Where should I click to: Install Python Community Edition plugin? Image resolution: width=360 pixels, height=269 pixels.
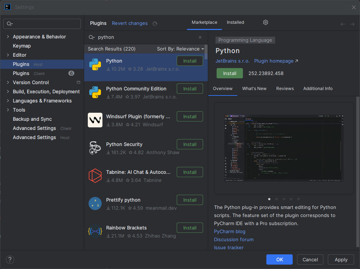pos(190,89)
